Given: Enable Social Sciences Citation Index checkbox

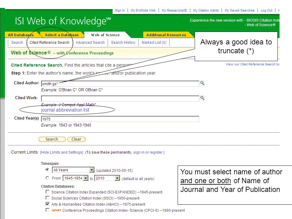Looking at the screenshot, I should coord(47,198).
